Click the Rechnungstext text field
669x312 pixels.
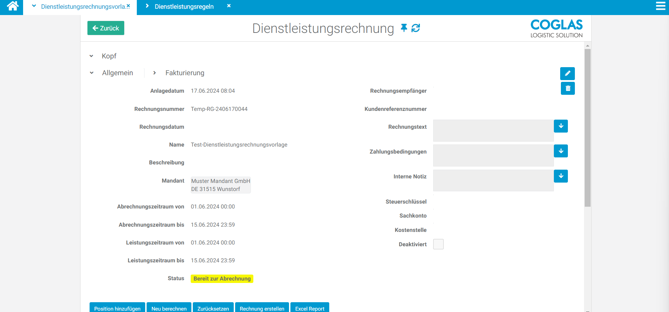point(493,130)
